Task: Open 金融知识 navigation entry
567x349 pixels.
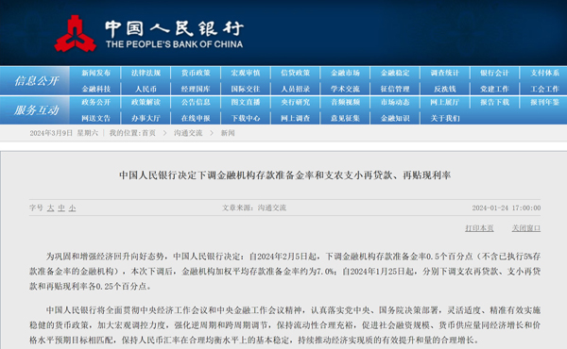Action: [395, 118]
